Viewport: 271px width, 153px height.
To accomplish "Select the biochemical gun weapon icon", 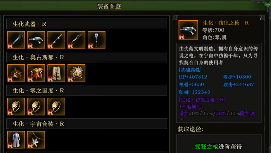I will point(36,40).
